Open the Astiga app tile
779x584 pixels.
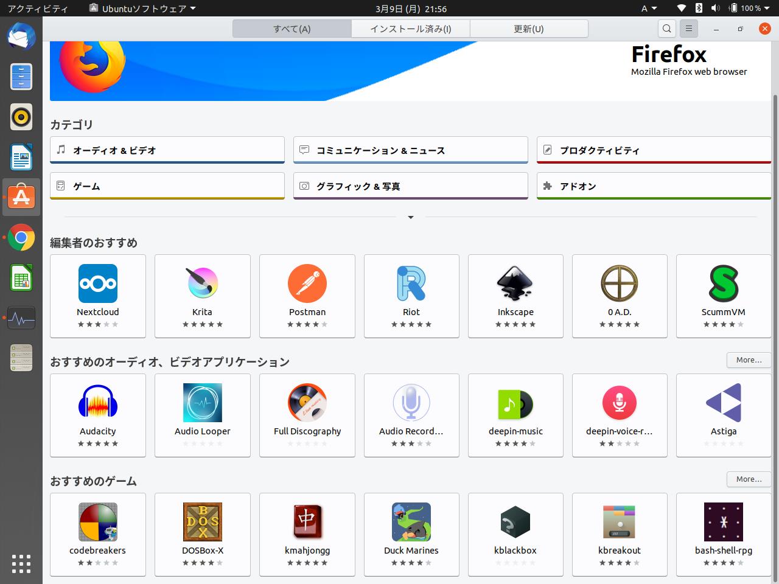724,415
